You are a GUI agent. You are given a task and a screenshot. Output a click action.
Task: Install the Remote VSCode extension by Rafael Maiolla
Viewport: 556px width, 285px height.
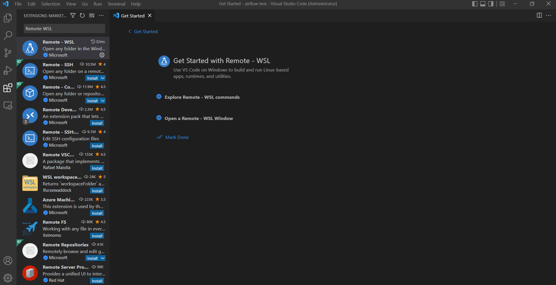tap(97, 168)
